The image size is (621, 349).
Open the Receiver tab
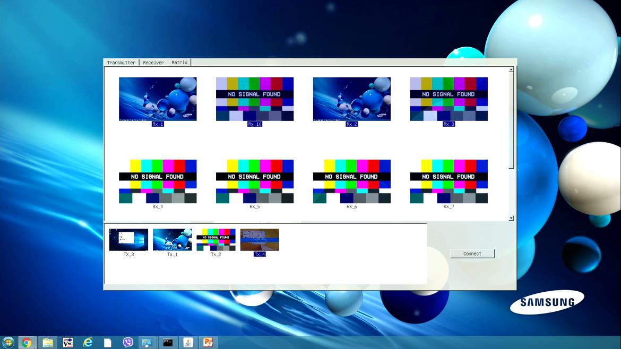pos(153,63)
